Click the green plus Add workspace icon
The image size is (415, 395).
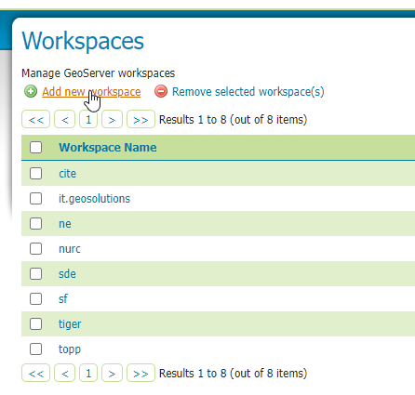(x=31, y=92)
